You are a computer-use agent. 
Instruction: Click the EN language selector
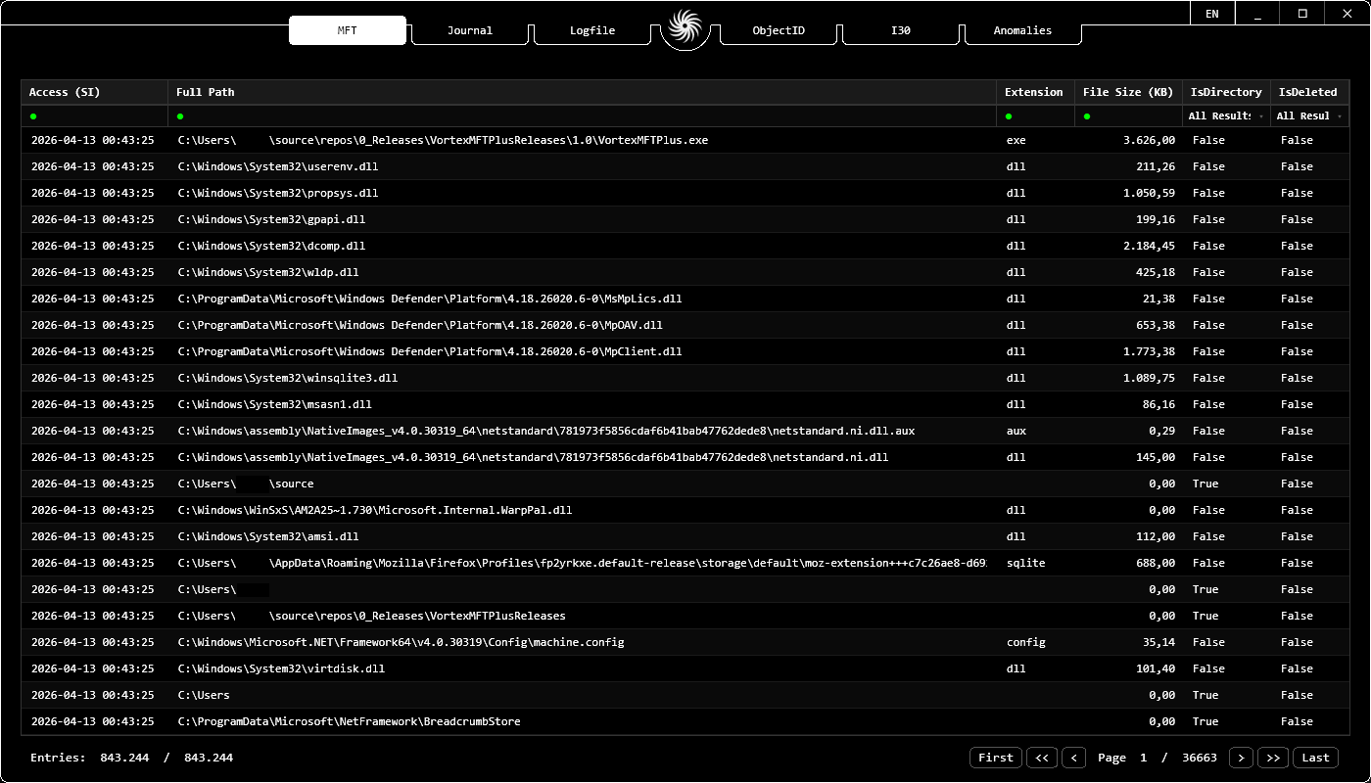(1211, 13)
